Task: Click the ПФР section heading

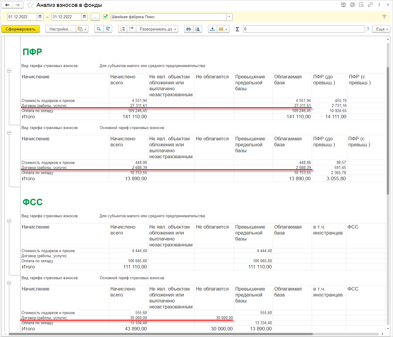Action: point(32,52)
